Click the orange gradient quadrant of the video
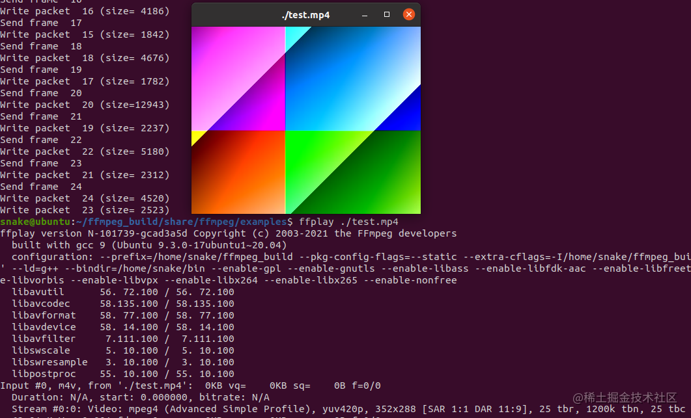The height and width of the screenshot is (418, 691). pos(238,172)
